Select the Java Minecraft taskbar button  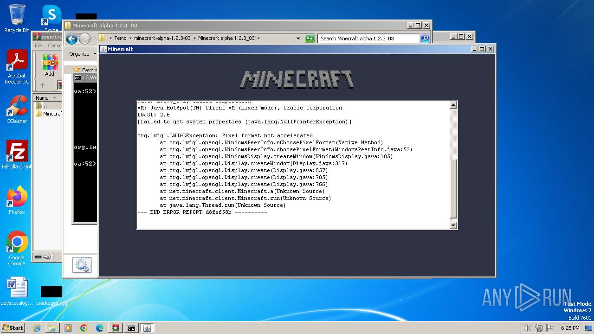(x=147, y=328)
